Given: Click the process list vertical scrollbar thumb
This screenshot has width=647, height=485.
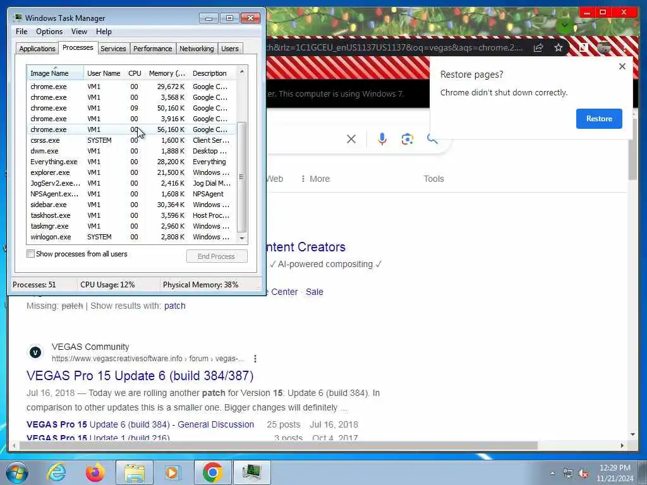Looking at the screenshot, I should click(x=242, y=177).
